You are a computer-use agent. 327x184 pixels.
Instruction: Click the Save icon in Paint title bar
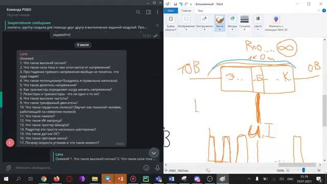tap(175, 4)
